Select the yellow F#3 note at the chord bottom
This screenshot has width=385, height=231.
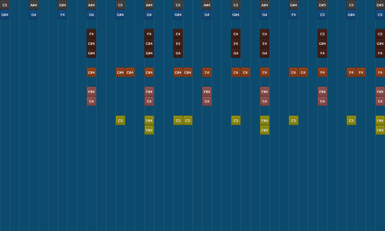149,130
